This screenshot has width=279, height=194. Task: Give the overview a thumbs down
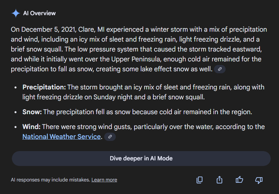(259, 180)
